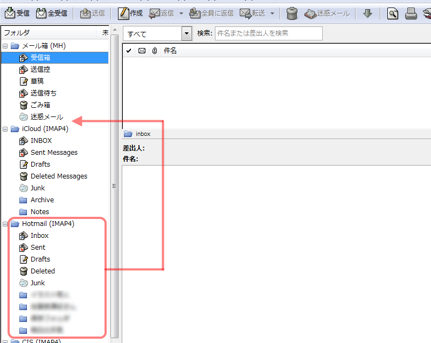Collapse the iCloud (IMAP4) account tree

click(x=5, y=129)
